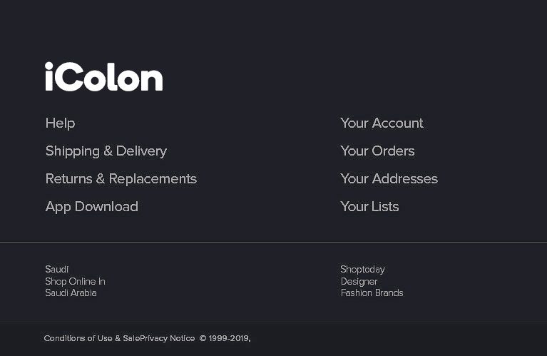Open Your Account
The height and width of the screenshot is (356, 547).
pos(382,123)
